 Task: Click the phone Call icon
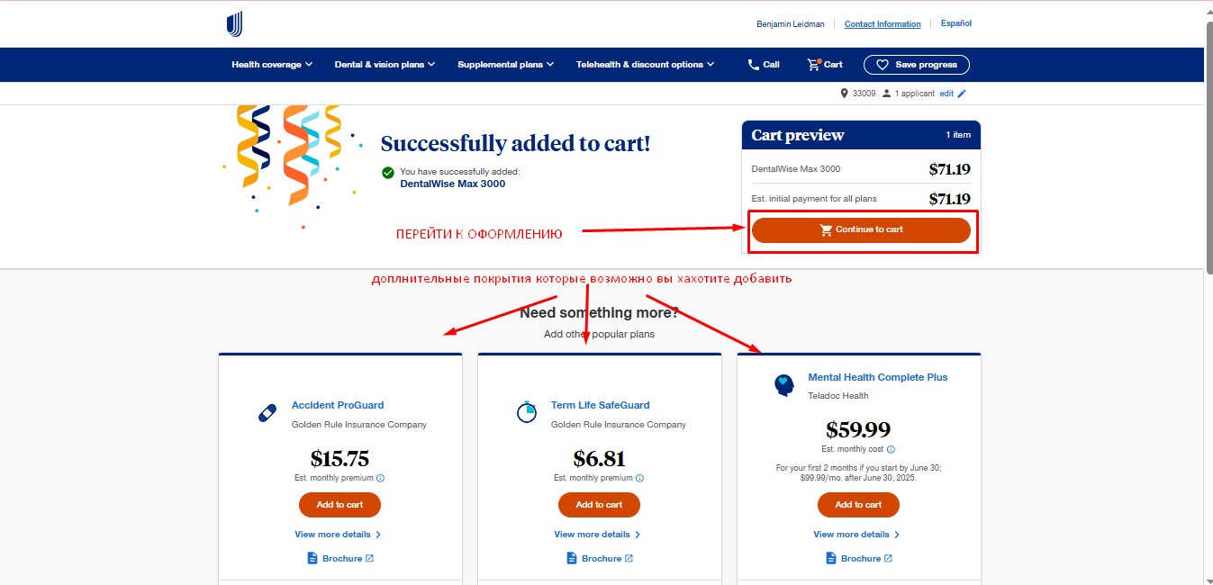(754, 65)
